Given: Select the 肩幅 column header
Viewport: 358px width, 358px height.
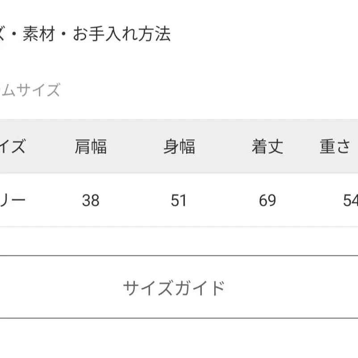Looking at the screenshot, I should pyautogui.click(x=90, y=147).
